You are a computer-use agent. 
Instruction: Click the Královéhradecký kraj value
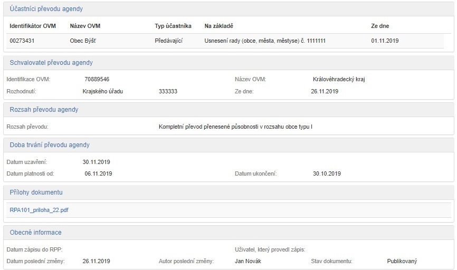(339, 80)
